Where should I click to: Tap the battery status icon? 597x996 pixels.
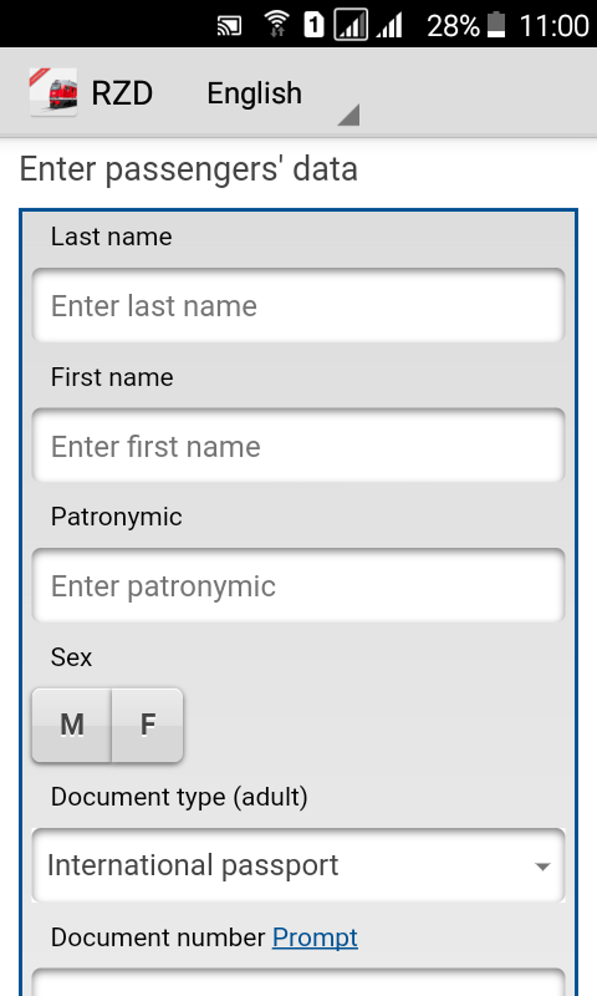coord(496,25)
